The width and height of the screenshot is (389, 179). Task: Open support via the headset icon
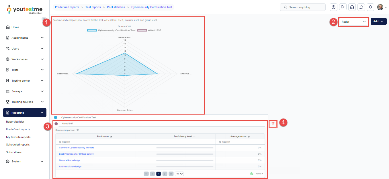pos(352,7)
